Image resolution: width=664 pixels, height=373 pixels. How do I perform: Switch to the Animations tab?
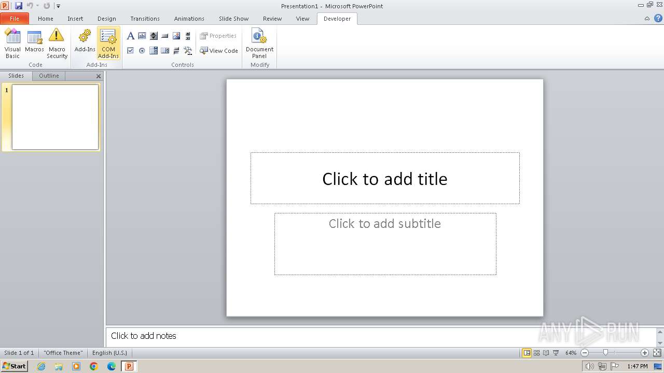189,19
